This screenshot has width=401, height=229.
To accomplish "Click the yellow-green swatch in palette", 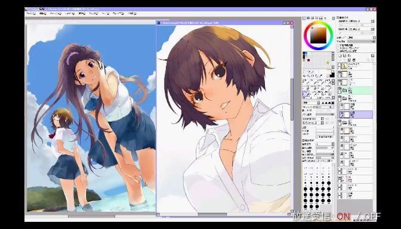I will [x=328, y=63].
